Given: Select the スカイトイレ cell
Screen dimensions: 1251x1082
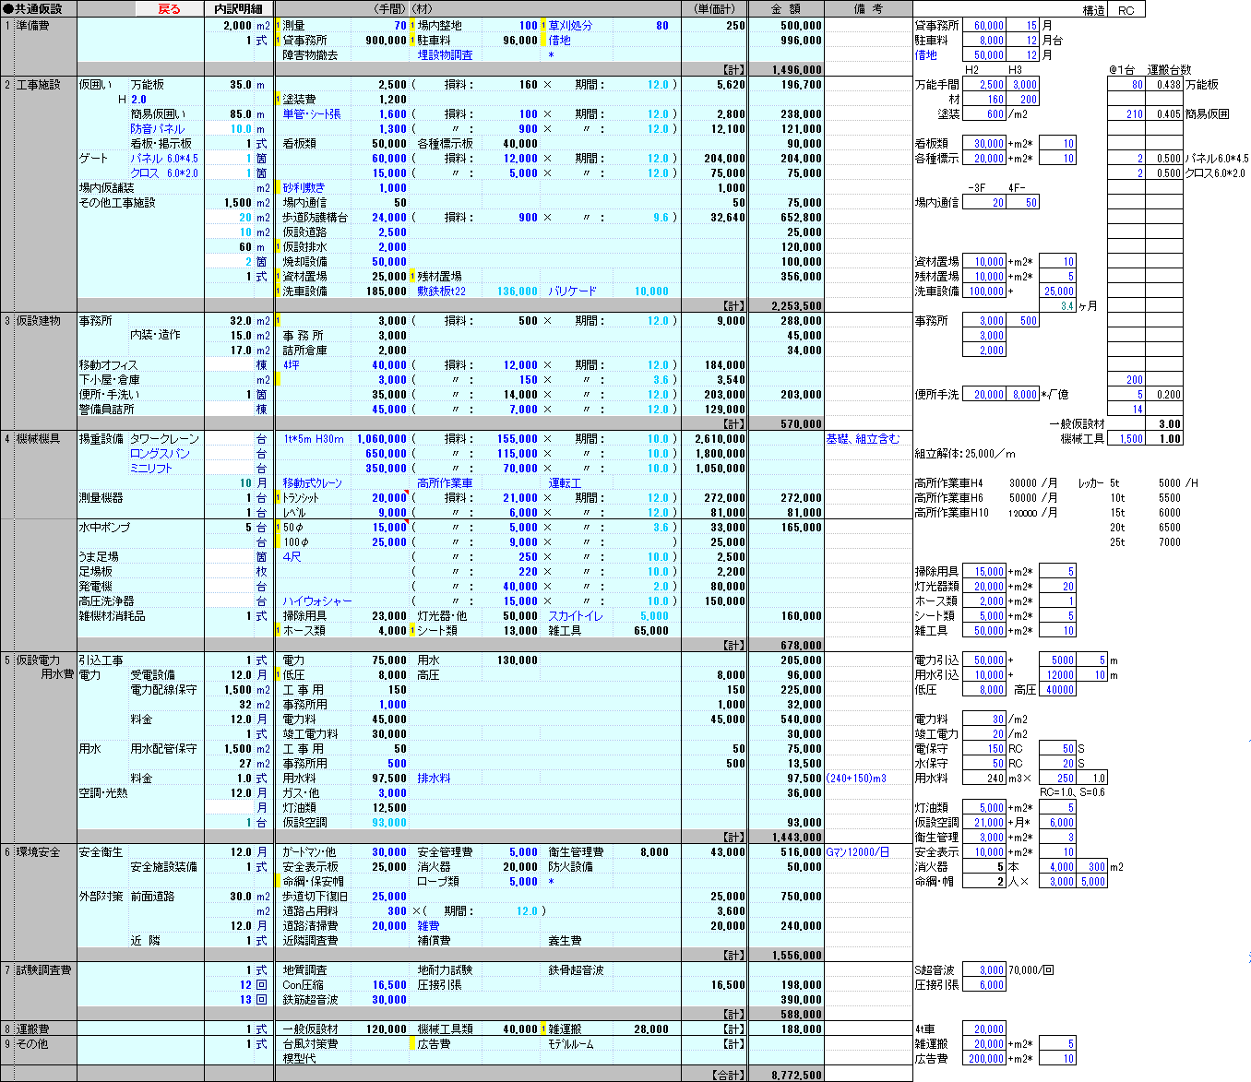Looking at the screenshot, I should 576,616.
